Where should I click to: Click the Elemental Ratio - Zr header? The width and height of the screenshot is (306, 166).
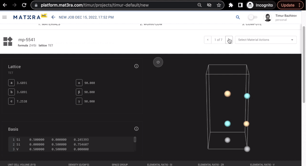tap(211, 164)
